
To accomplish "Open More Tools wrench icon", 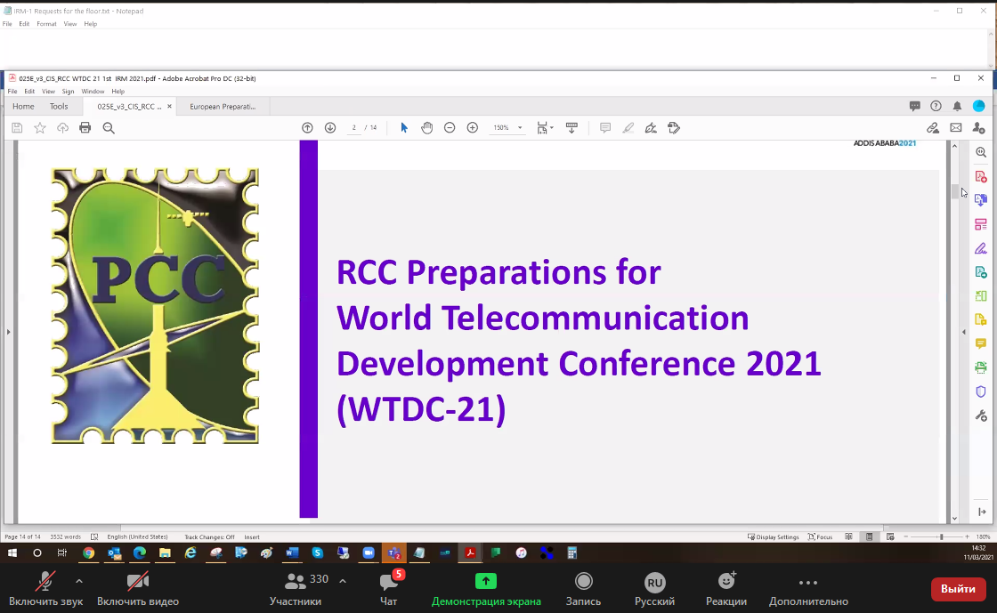I will click(981, 415).
